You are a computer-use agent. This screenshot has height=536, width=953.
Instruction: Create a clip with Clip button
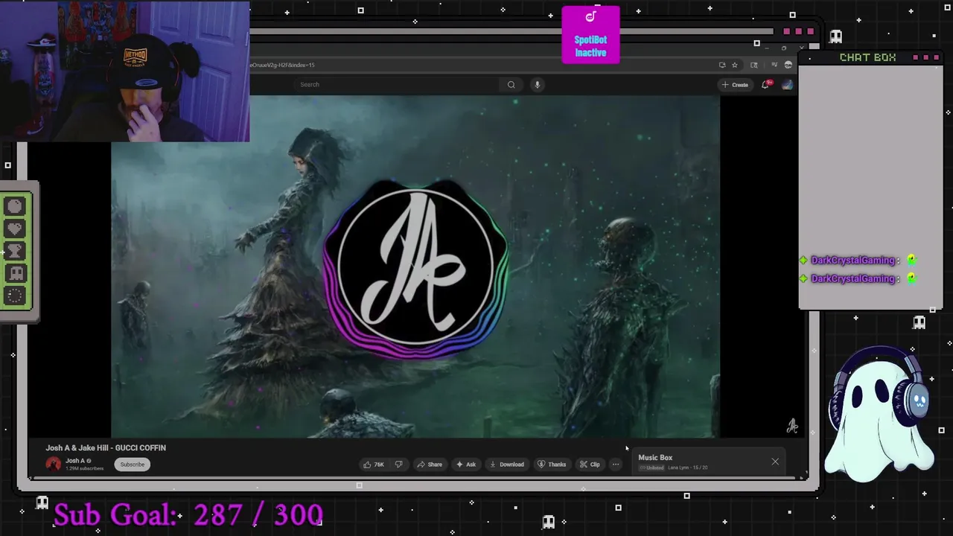click(590, 465)
